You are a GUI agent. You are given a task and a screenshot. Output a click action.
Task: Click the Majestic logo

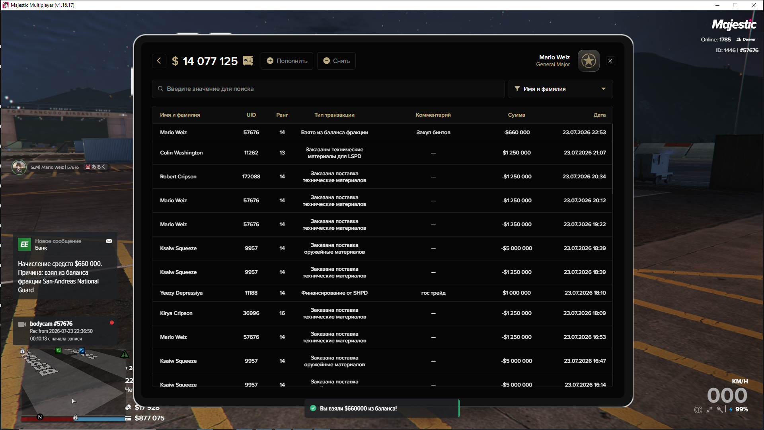734,25
